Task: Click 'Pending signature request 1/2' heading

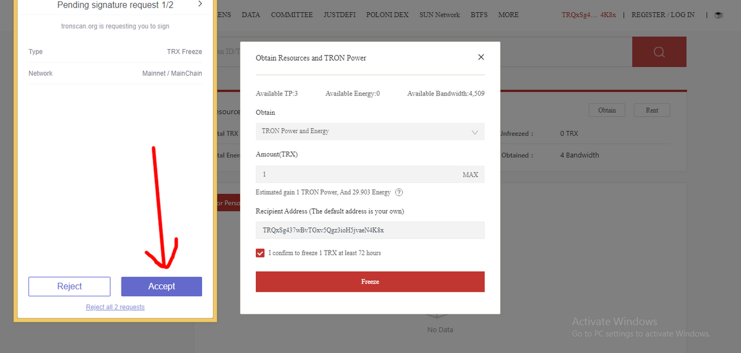Action: pyautogui.click(x=116, y=5)
